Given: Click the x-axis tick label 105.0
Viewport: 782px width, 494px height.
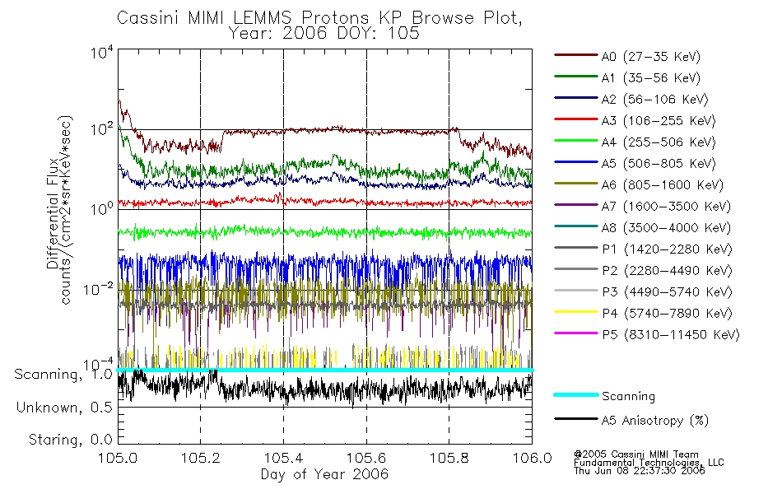Looking at the screenshot, I should pos(118,458).
